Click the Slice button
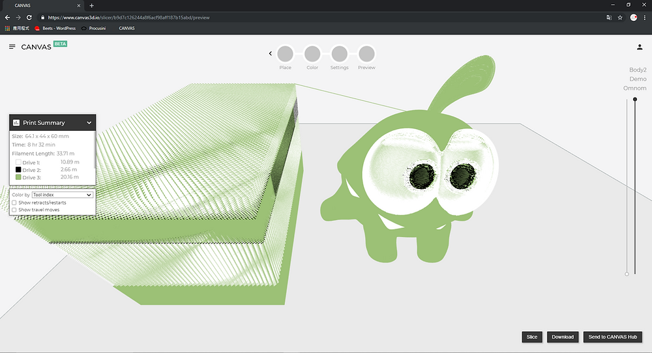652x353 pixels. tap(532, 337)
